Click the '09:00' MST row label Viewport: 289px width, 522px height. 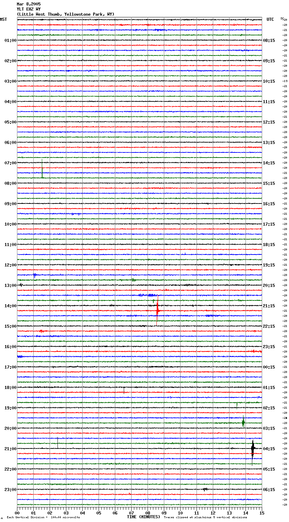point(11,204)
